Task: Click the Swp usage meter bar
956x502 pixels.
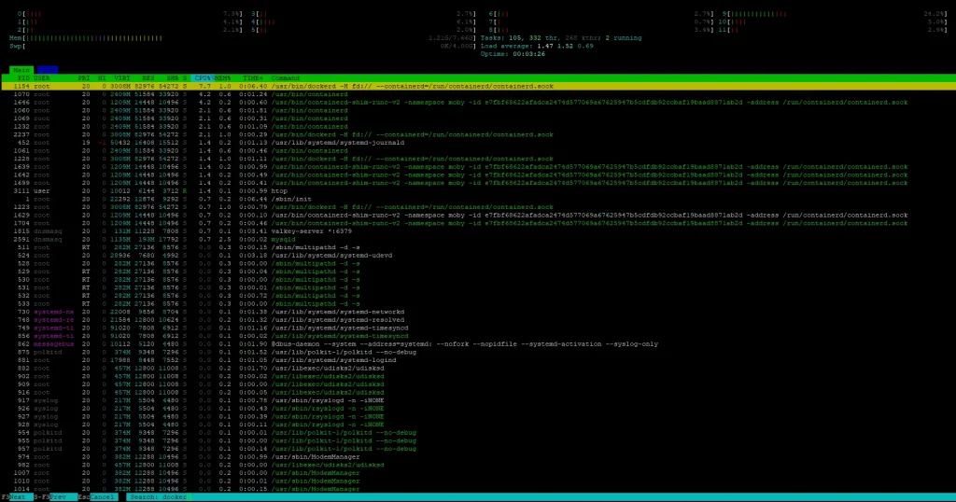Action: pos(242,46)
